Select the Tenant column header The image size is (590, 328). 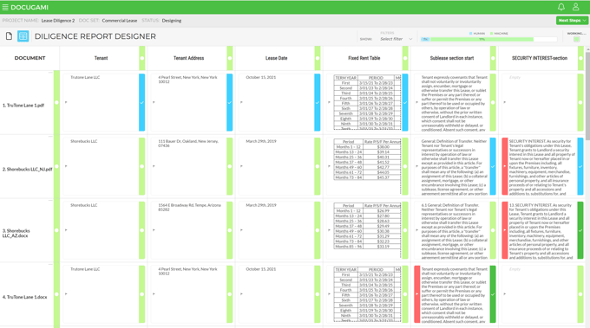pos(101,58)
